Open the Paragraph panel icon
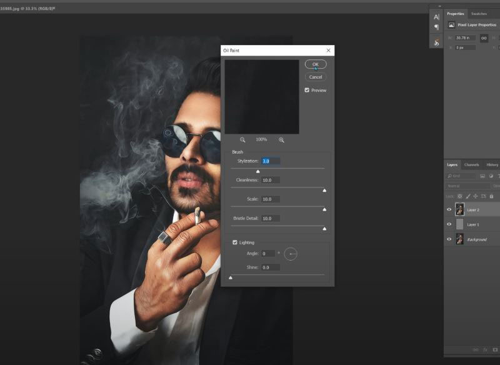Viewport: 500px width, 365px height. pos(437,27)
